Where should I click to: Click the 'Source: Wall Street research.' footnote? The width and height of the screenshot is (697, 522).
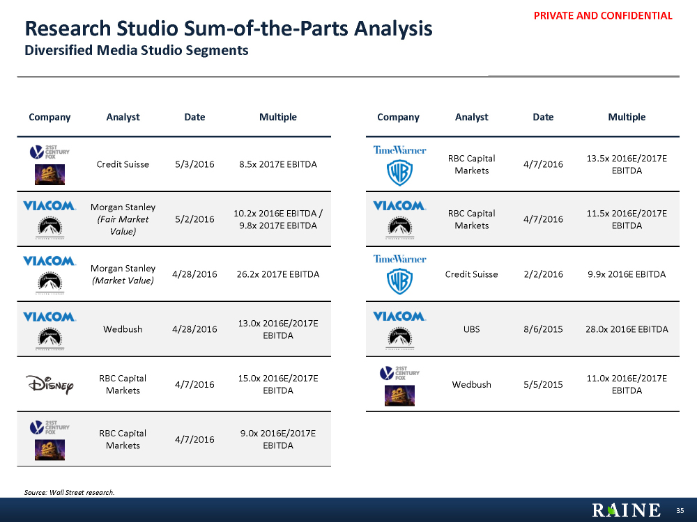coord(69,492)
